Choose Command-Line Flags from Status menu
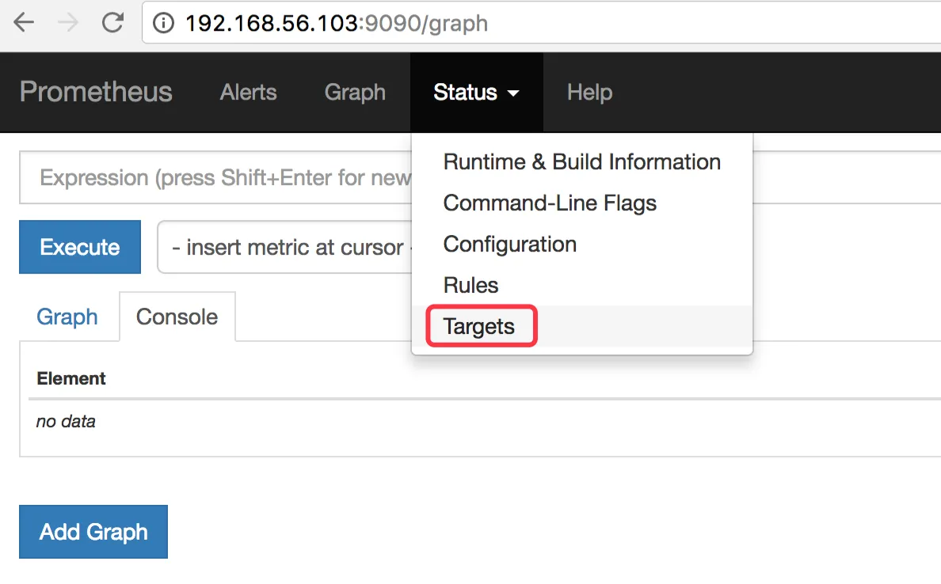 tap(550, 203)
